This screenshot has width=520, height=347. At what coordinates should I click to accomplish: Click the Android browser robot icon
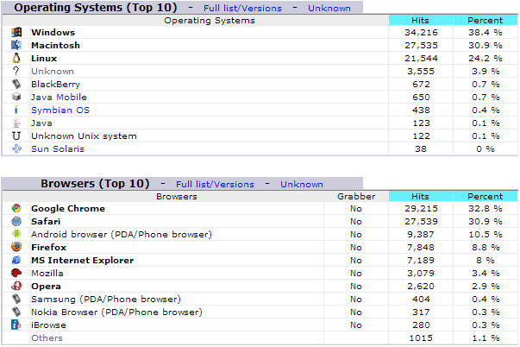[x=16, y=234]
